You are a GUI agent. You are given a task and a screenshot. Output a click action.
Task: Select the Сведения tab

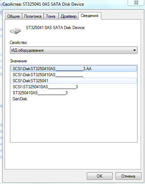tap(90, 16)
